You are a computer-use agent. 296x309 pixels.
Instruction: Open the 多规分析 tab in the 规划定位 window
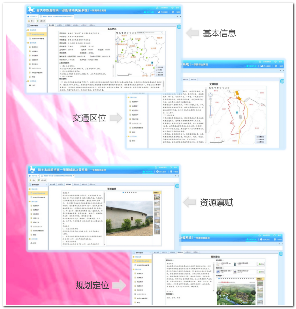click(x=188, y=252)
